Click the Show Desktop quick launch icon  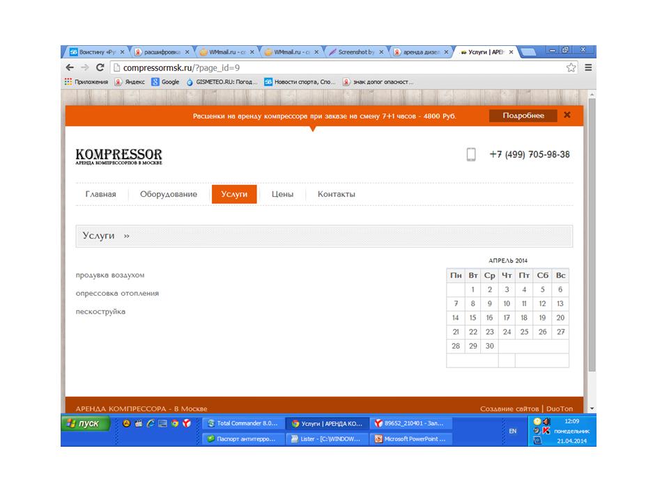tap(162, 424)
